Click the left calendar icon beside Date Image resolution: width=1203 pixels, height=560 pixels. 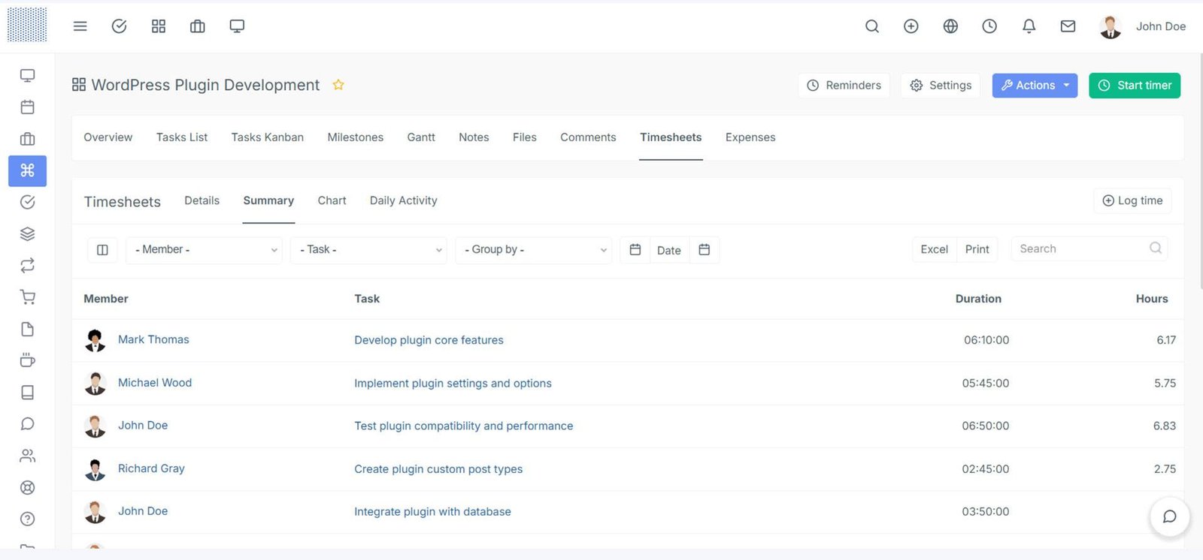tap(635, 250)
